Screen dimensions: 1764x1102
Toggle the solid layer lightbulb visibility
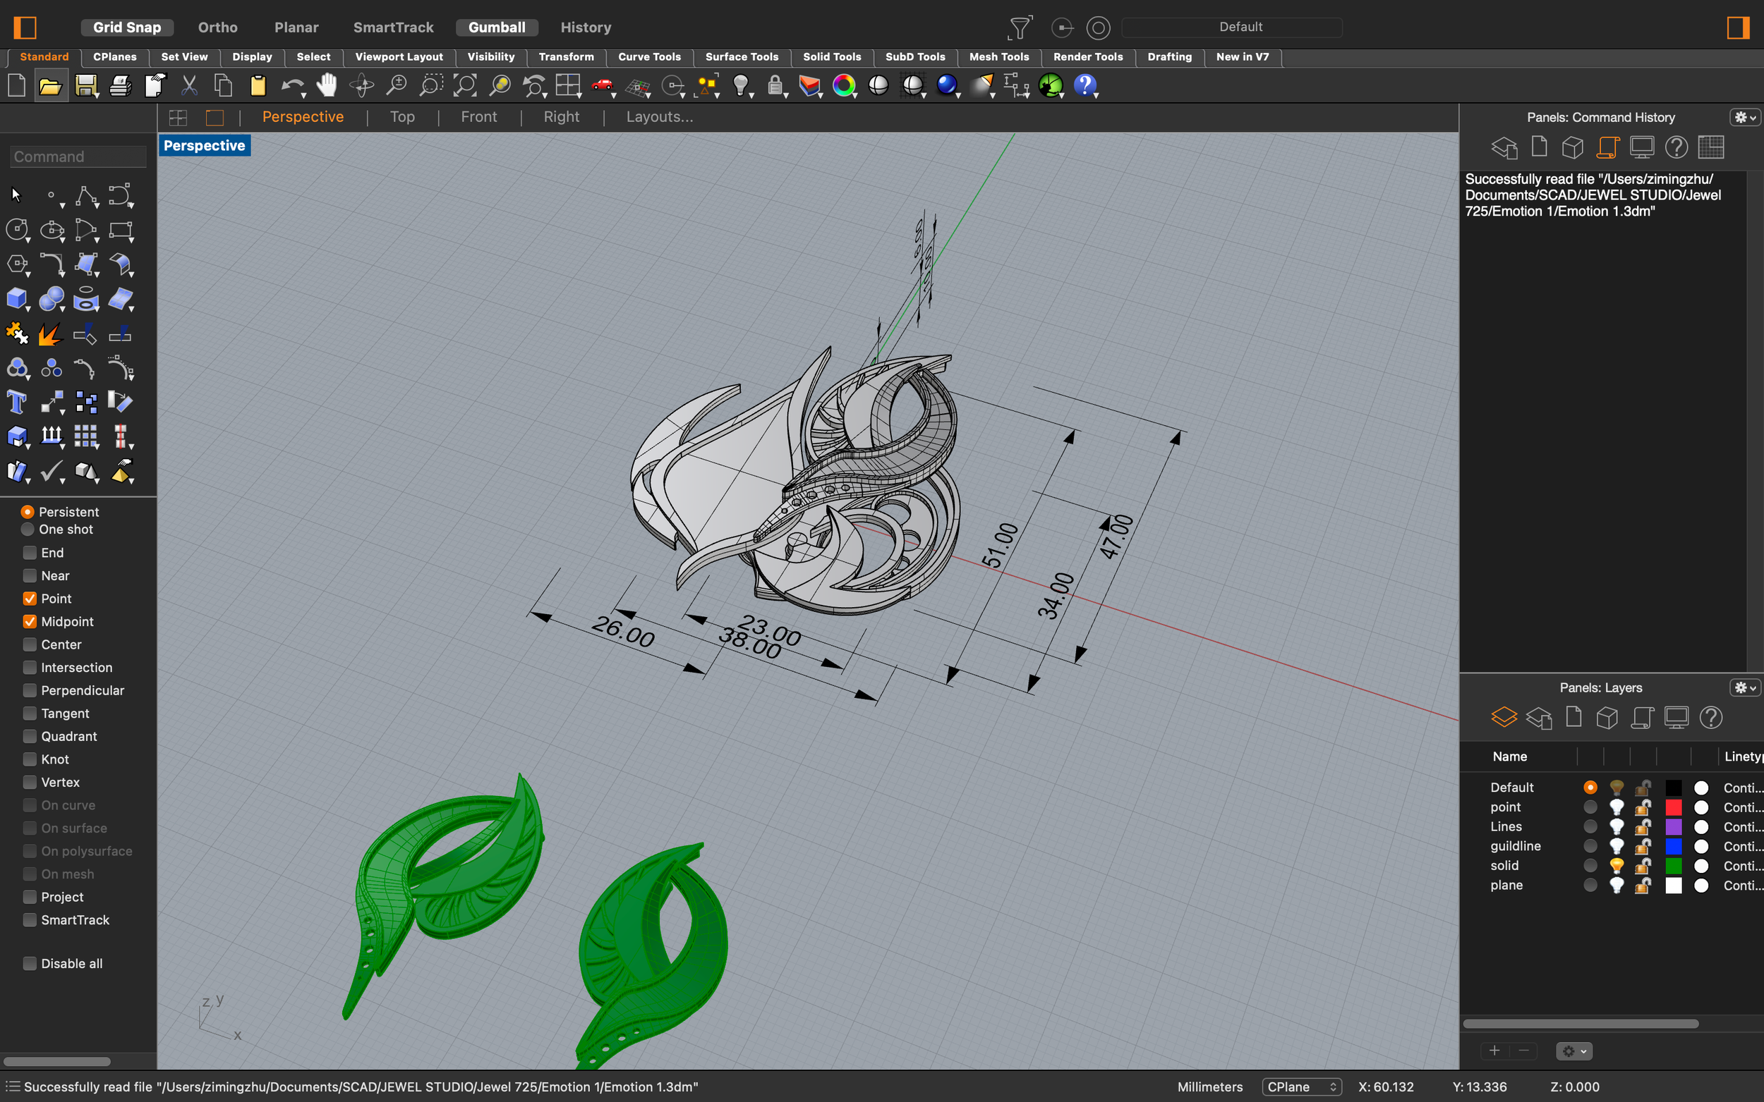(1616, 866)
